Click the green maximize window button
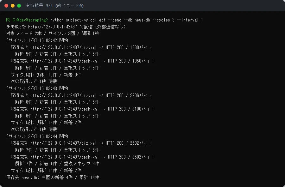Screen dimensions: 285x187 tap(19, 6)
